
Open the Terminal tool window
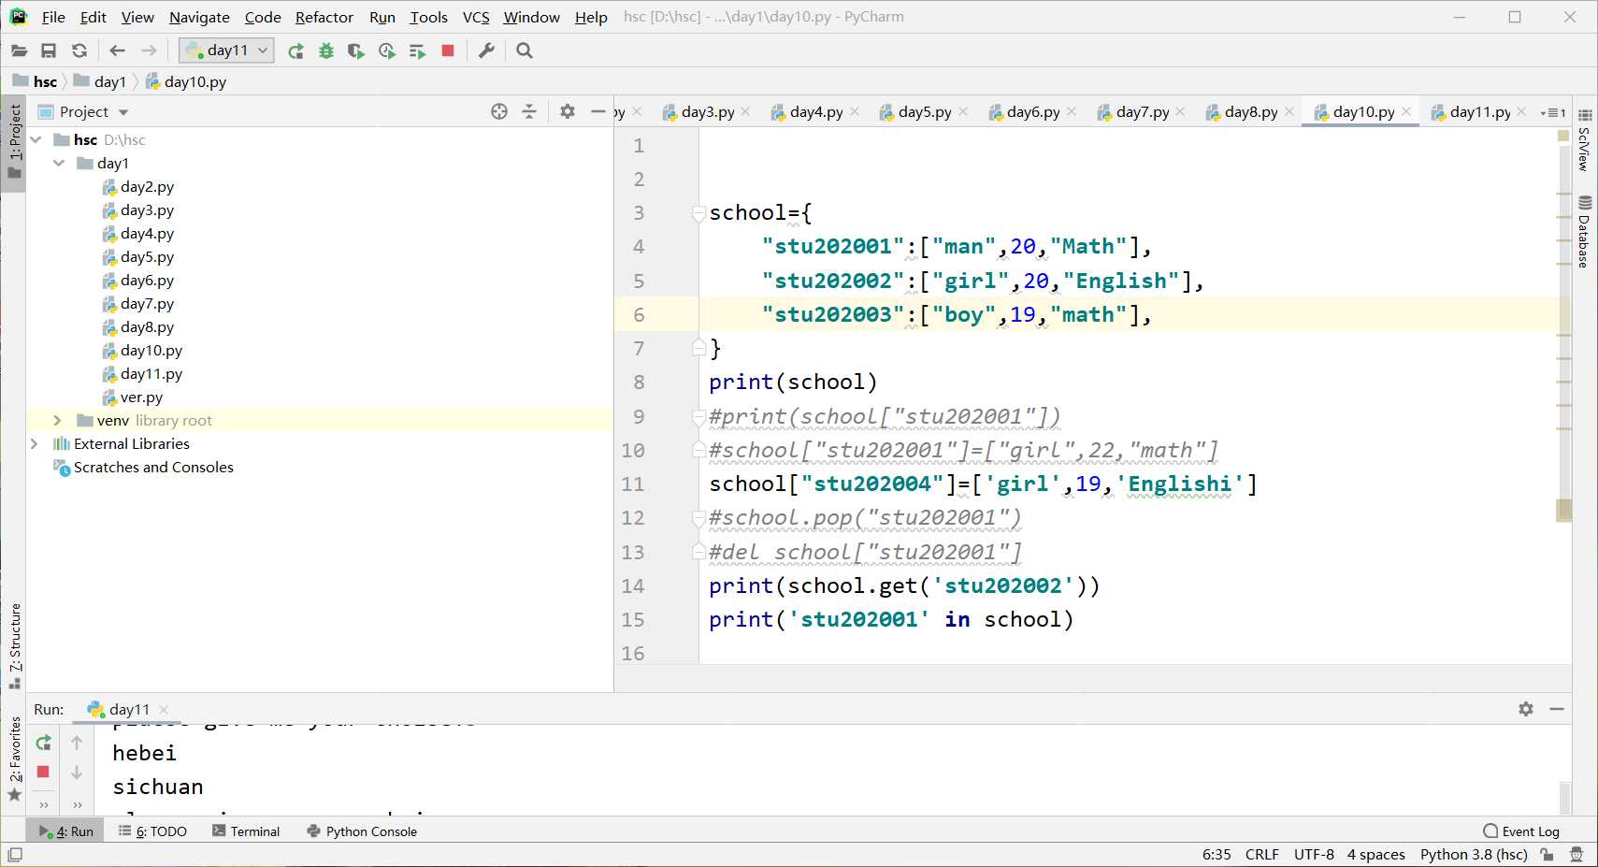tap(246, 831)
